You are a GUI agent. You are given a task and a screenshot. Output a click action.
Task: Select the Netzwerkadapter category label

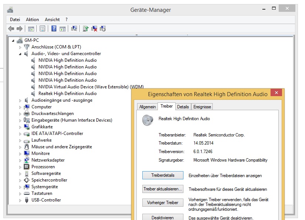[x=48, y=160]
